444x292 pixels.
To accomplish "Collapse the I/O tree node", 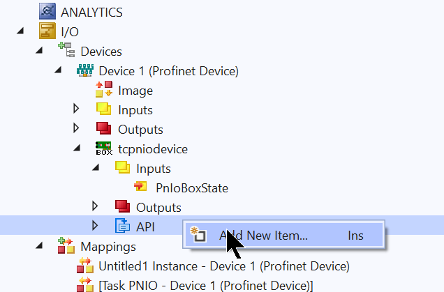I will pos(20,31).
